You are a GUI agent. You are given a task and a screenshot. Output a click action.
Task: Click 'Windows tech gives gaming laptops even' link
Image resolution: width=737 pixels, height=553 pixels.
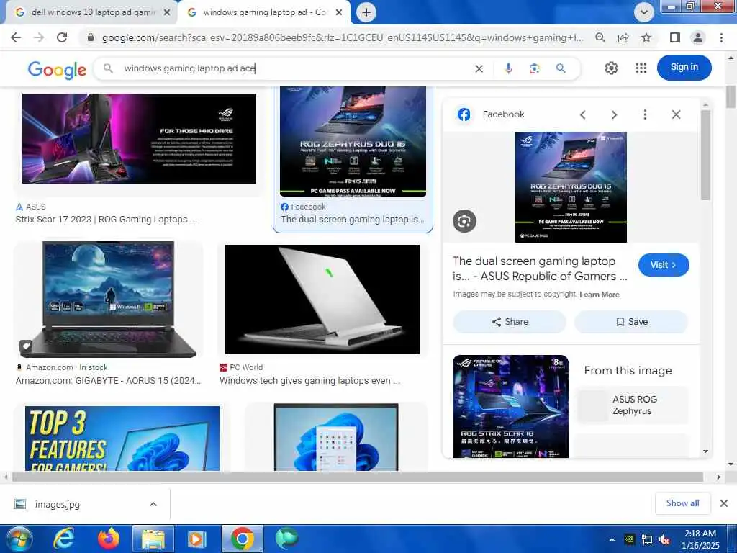click(309, 381)
